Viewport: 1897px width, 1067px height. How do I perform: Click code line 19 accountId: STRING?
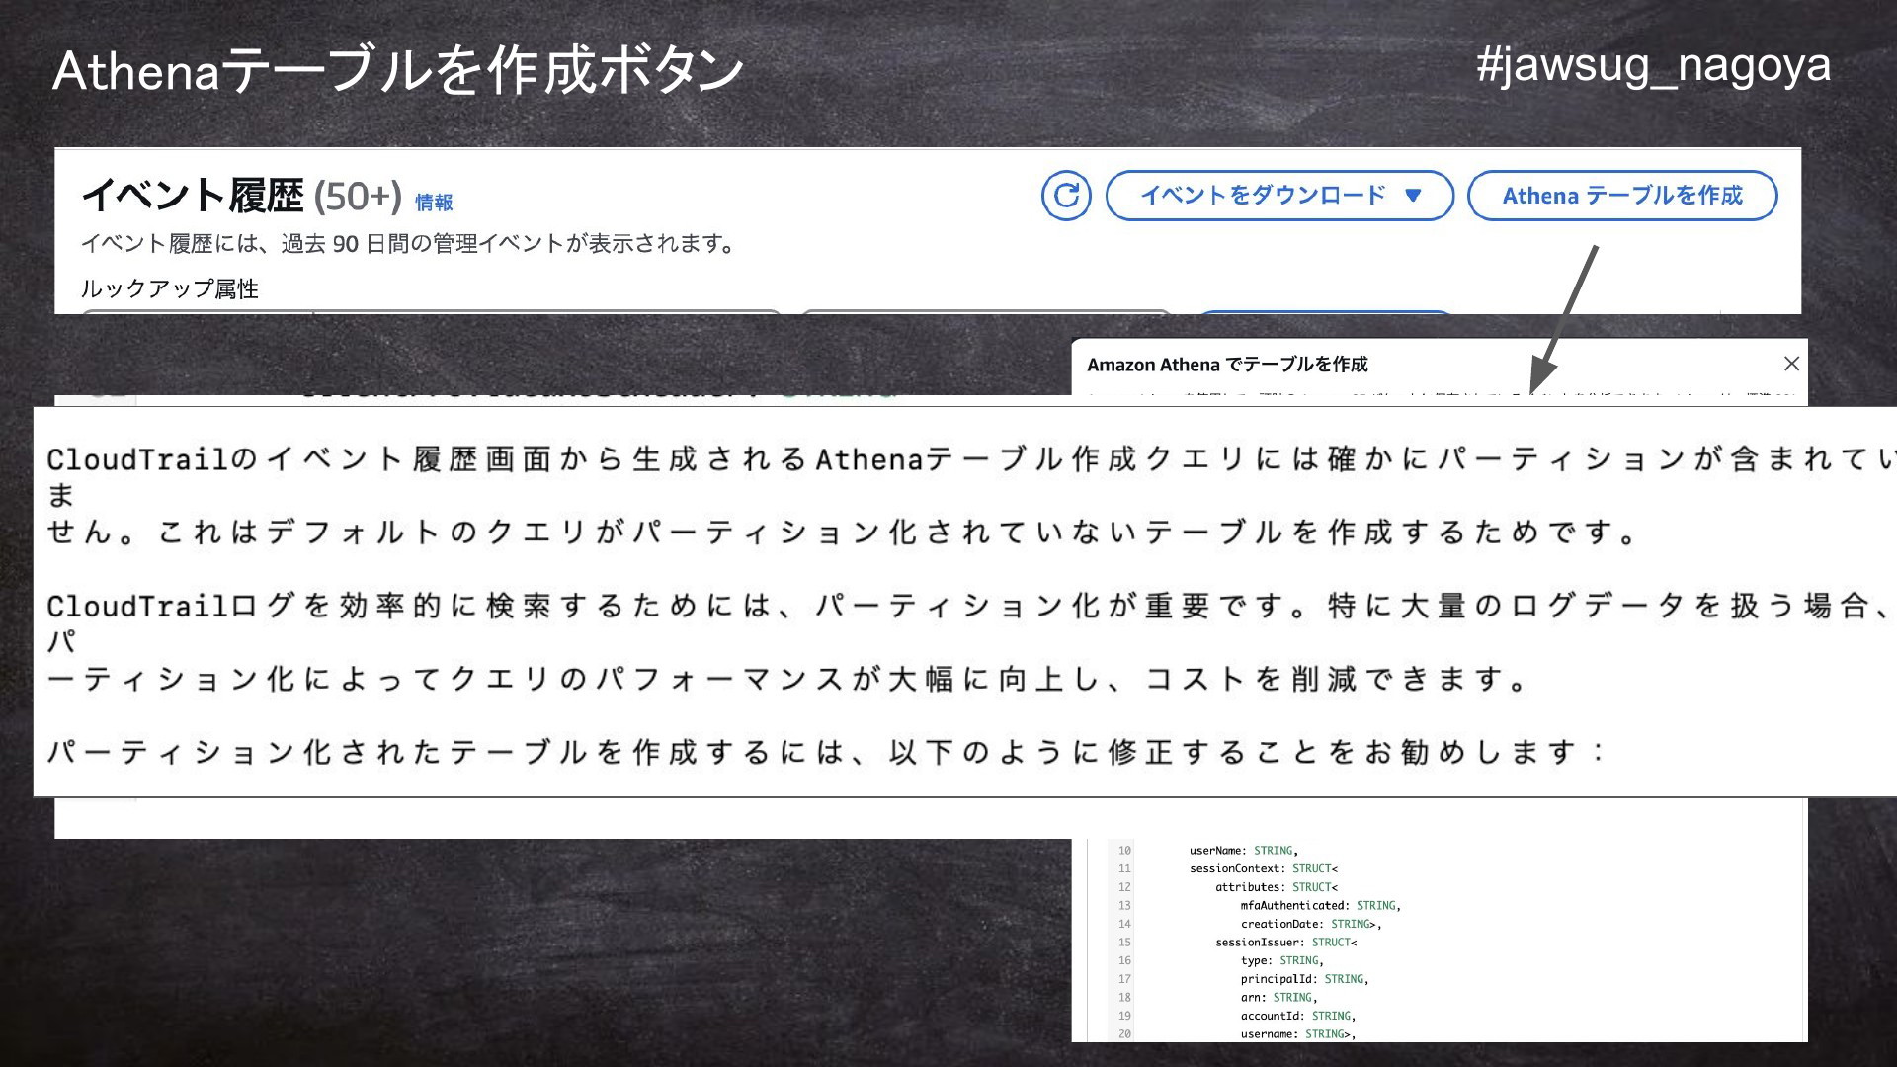(x=1297, y=1017)
